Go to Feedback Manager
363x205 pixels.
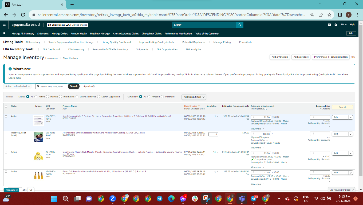(100, 34)
